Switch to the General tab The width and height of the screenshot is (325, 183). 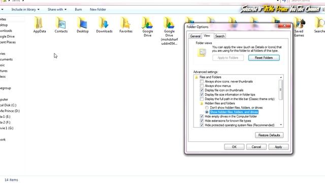[x=195, y=36]
